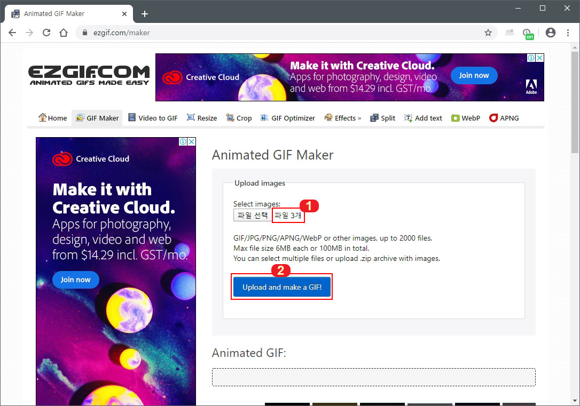The image size is (580, 406).
Task: Click the browser forward arrow
Action: click(29, 33)
